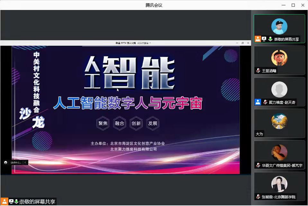
Task: Click slide text 北京聚力维度科技有限公司
Action: (133, 149)
